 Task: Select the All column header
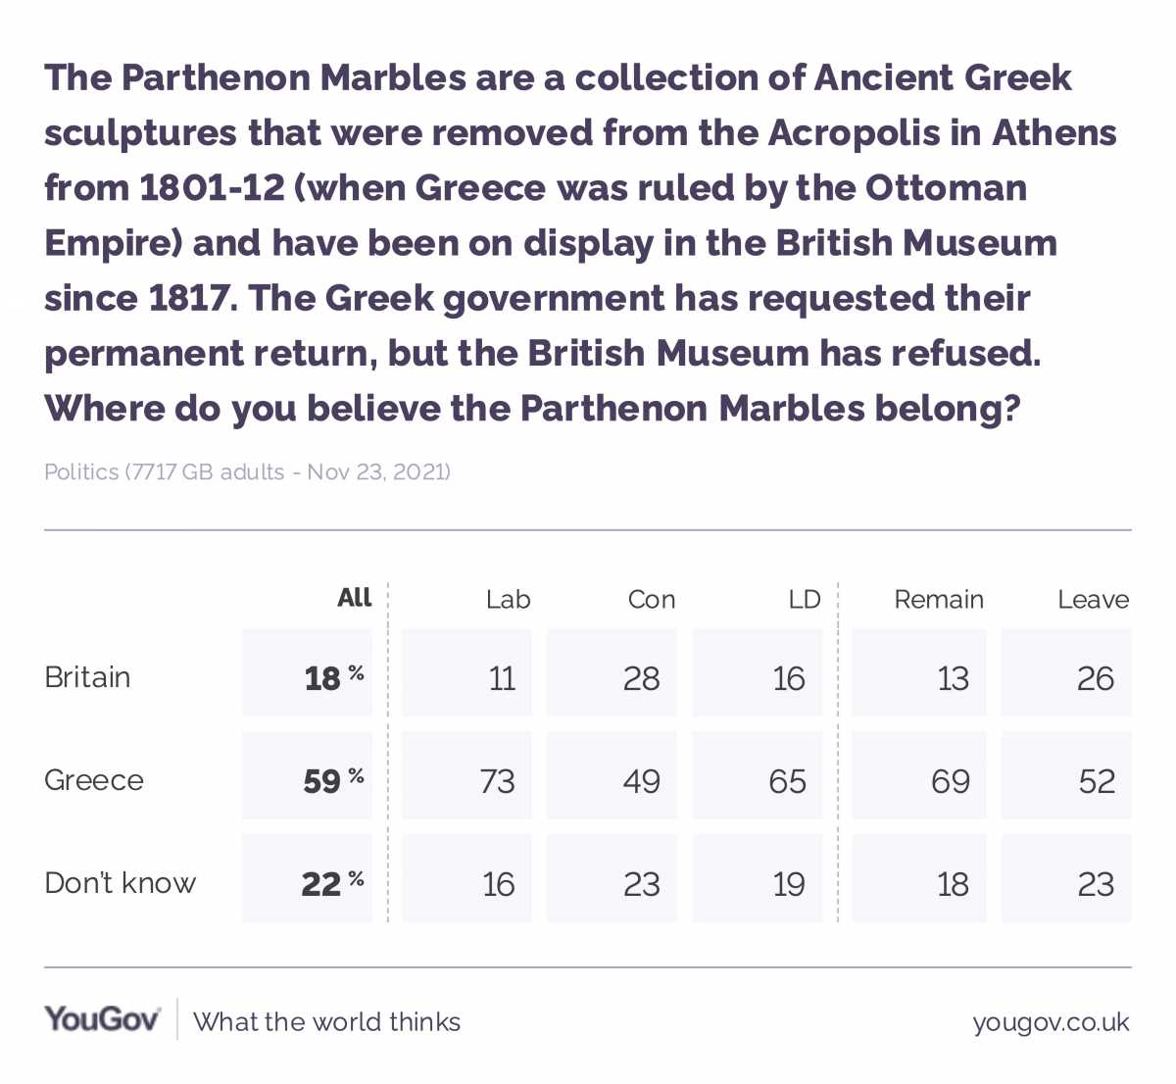point(354,598)
